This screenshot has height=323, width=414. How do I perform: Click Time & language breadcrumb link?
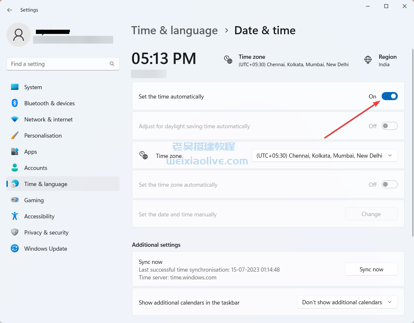[x=174, y=30]
